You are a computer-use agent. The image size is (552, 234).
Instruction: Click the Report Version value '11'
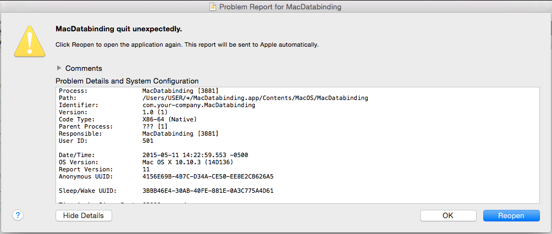coord(146,169)
